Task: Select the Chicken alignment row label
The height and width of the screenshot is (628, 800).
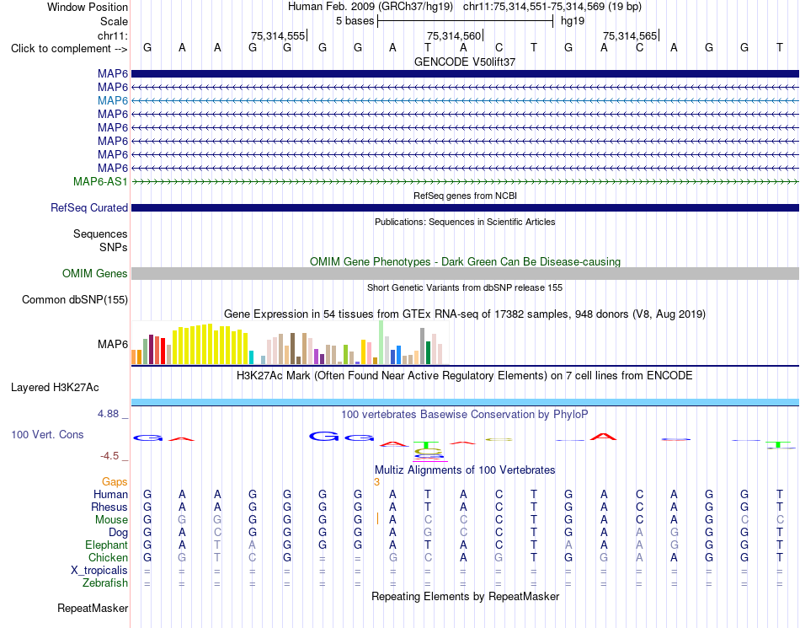Action: [108, 557]
